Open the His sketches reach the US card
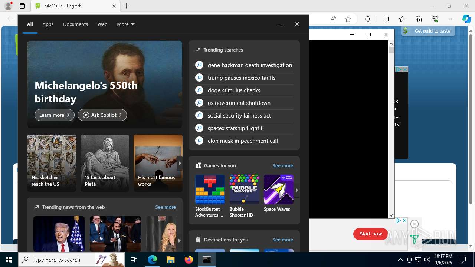 [52, 163]
